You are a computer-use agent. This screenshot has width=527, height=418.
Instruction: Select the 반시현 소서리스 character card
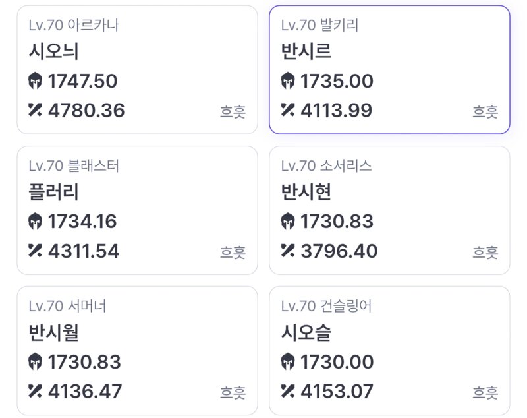pos(389,210)
